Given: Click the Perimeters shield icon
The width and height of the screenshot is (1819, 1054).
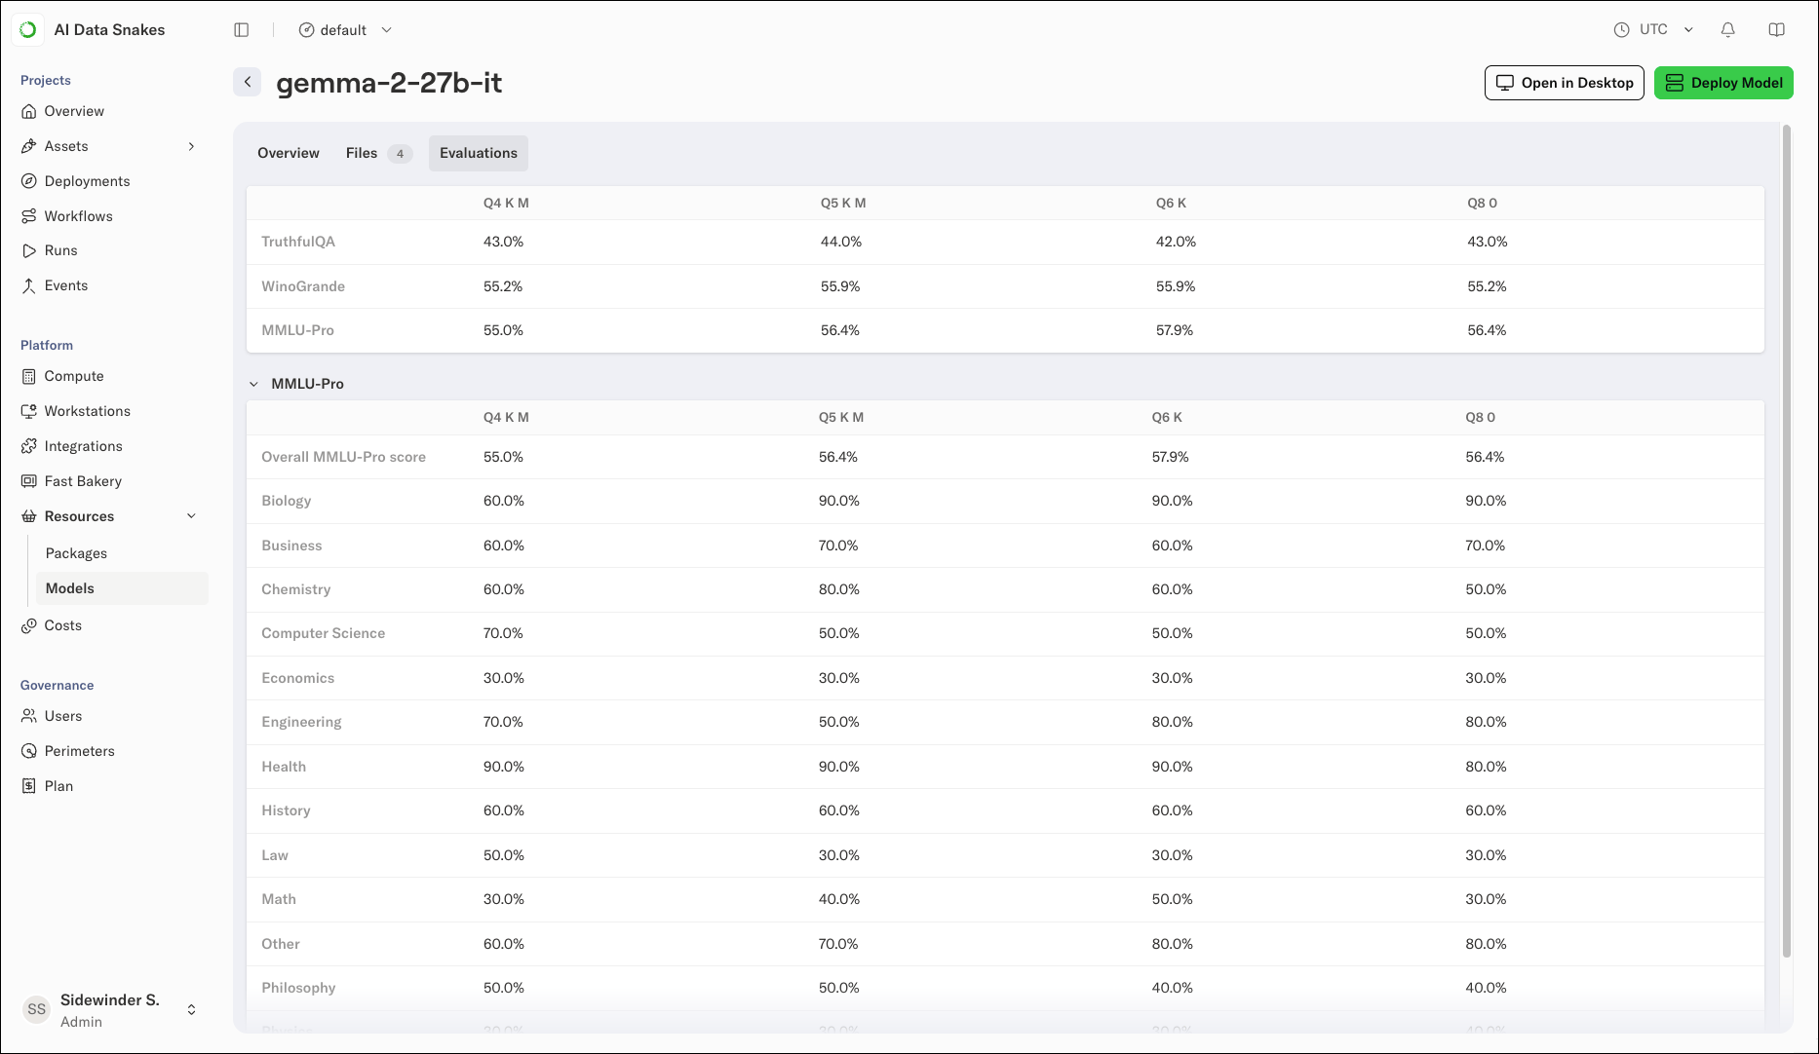Looking at the screenshot, I should tap(29, 751).
